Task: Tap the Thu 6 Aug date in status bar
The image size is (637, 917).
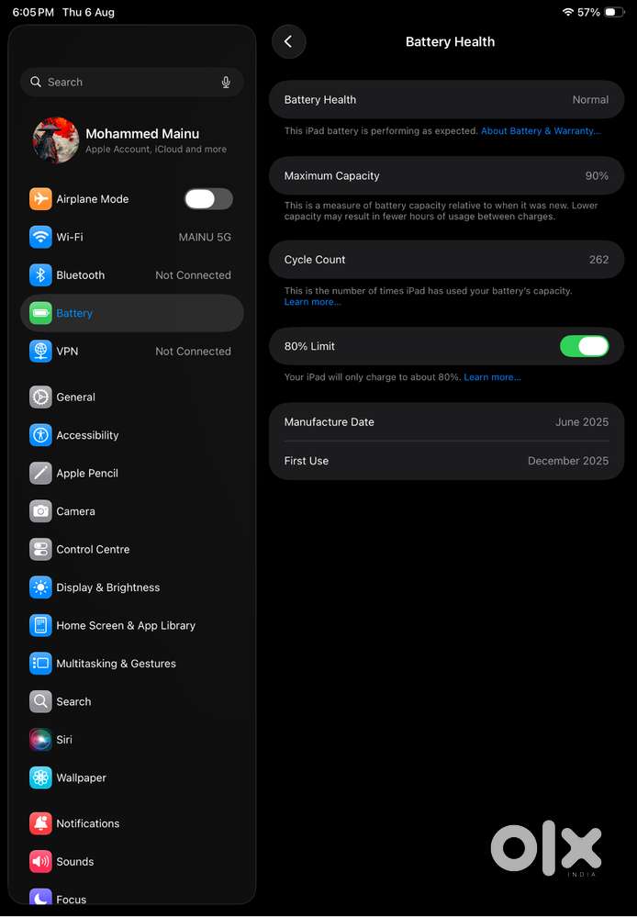Action: [x=88, y=12]
